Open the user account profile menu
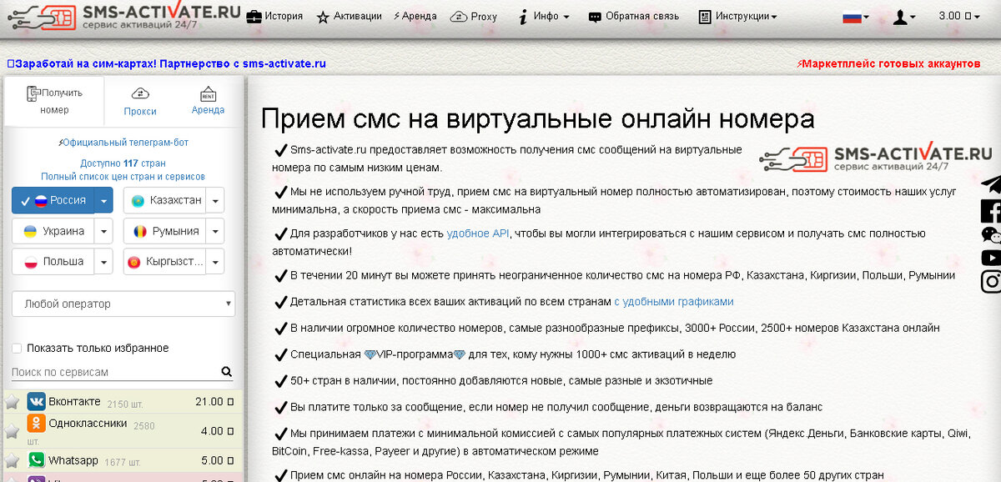 pyautogui.click(x=904, y=16)
